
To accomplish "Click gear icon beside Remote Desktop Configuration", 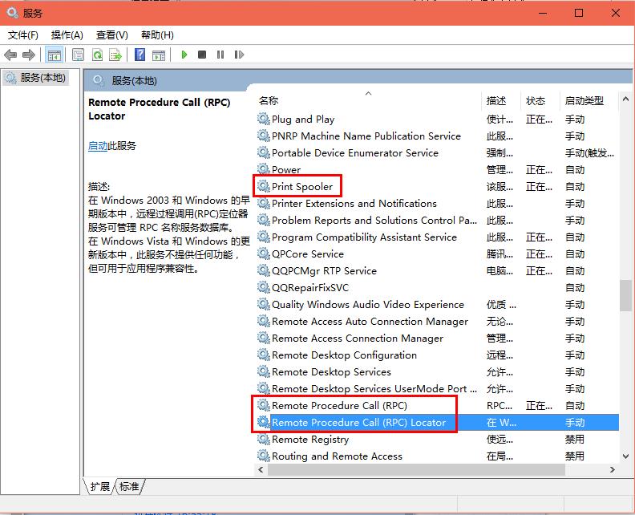I will click(x=263, y=355).
